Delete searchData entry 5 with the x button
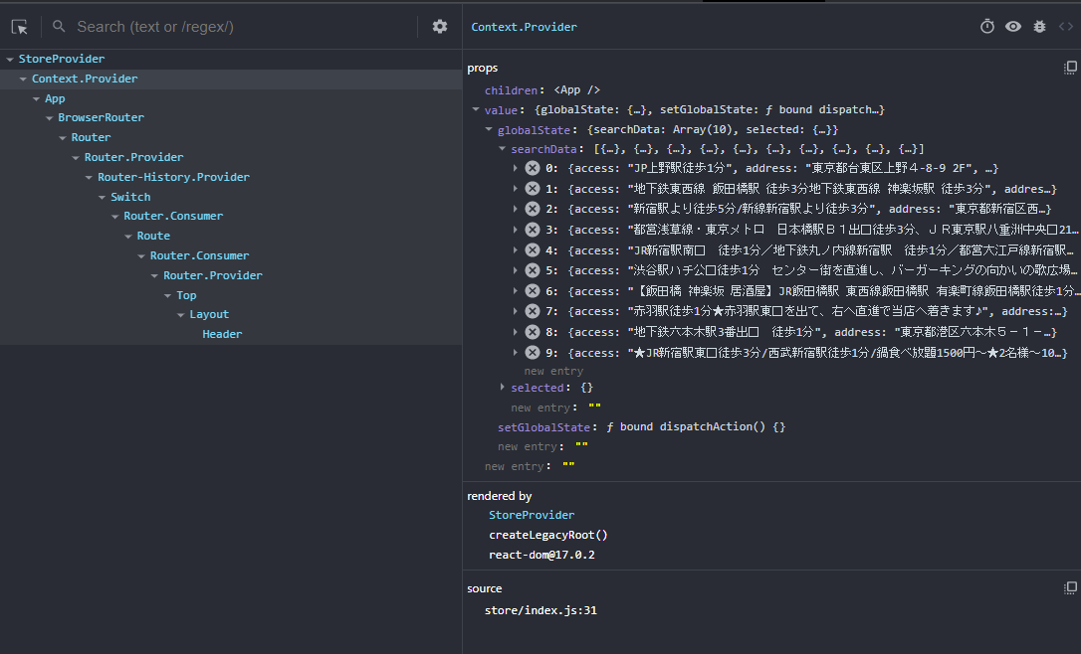 coord(531,269)
